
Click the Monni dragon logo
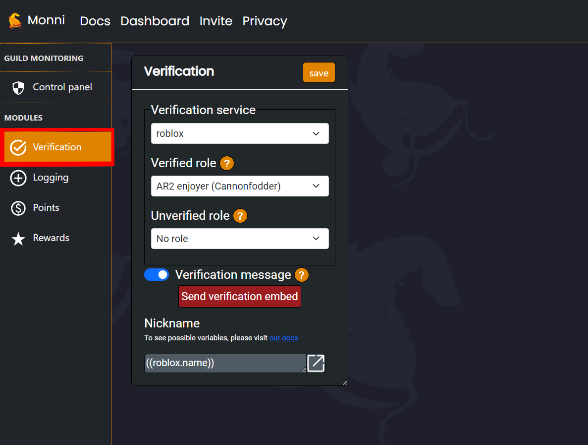point(14,21)
